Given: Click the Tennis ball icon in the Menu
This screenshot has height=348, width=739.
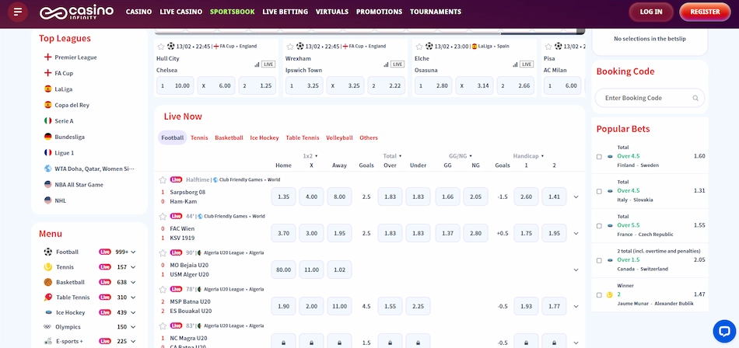Looking at the screenshot, I should pos(47,267).
